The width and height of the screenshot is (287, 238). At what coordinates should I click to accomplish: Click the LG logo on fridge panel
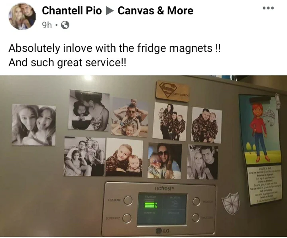163,231
